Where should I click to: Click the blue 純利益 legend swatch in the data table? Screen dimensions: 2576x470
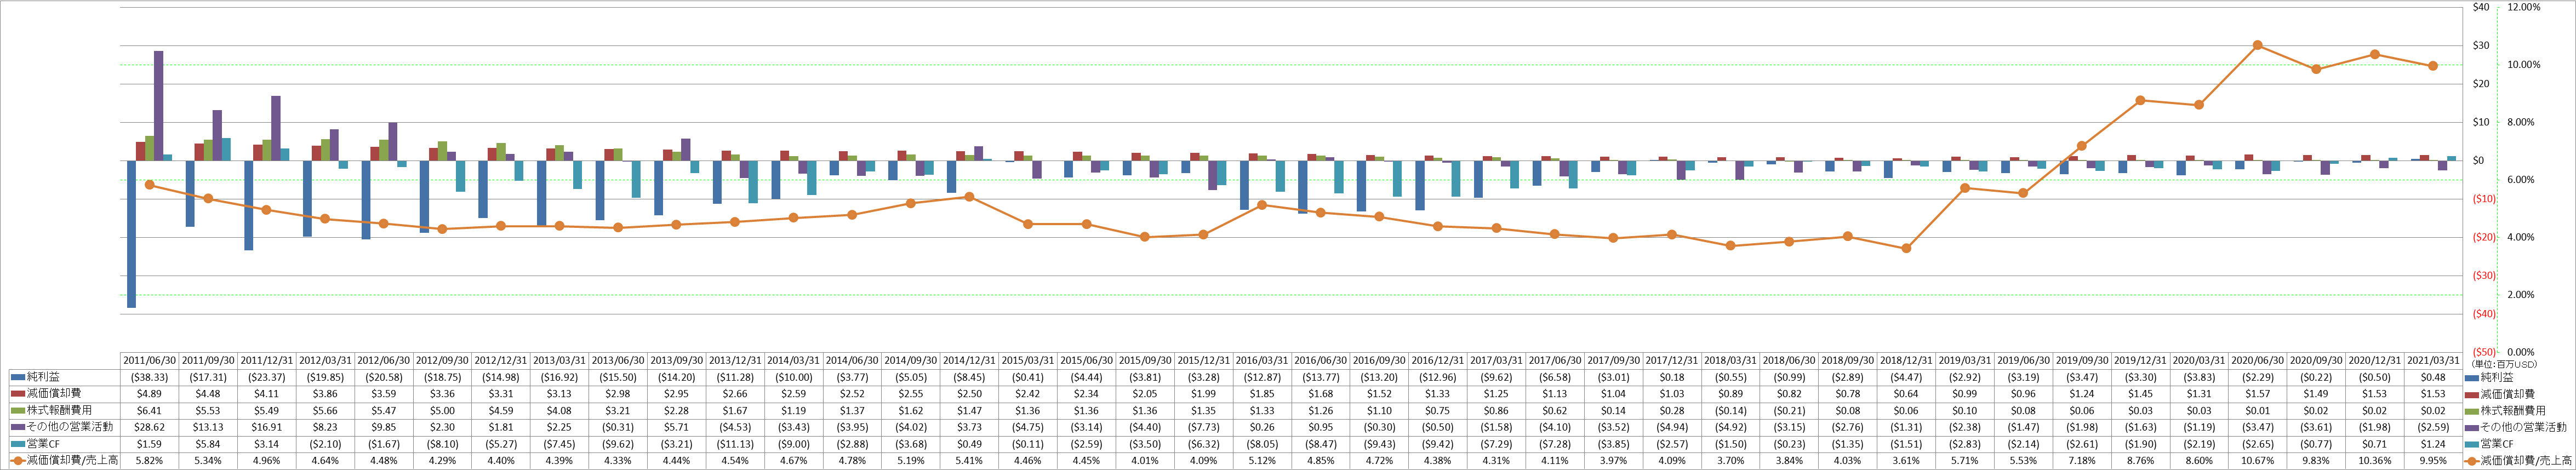17,377
